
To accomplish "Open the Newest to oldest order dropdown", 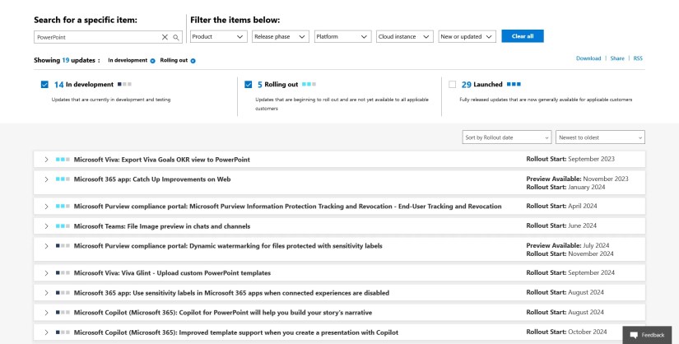I will click(600, 137).
